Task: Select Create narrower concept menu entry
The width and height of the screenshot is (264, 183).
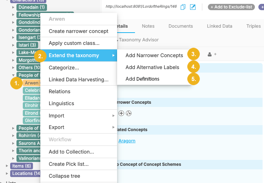Action: pyautogui.click(x=79, y=31)
